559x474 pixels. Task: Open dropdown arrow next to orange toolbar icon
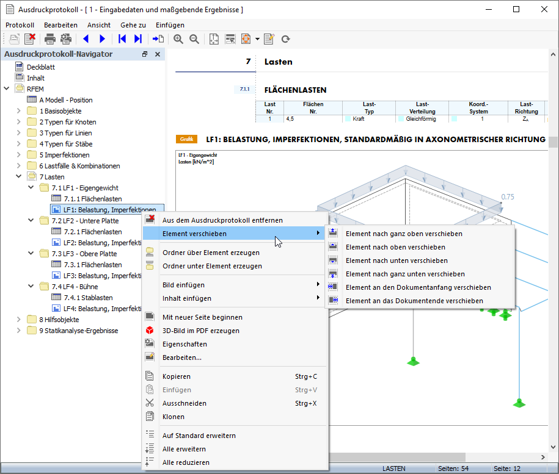(x=257, y=39)
